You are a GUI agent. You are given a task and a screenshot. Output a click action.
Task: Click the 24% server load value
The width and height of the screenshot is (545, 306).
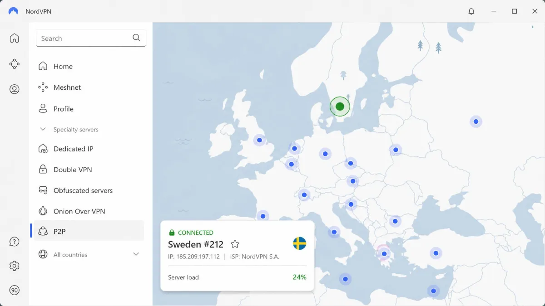[299, 277]
